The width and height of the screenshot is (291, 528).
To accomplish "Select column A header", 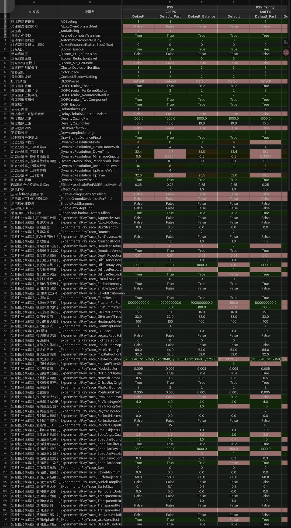I will (x=34, y=2).
